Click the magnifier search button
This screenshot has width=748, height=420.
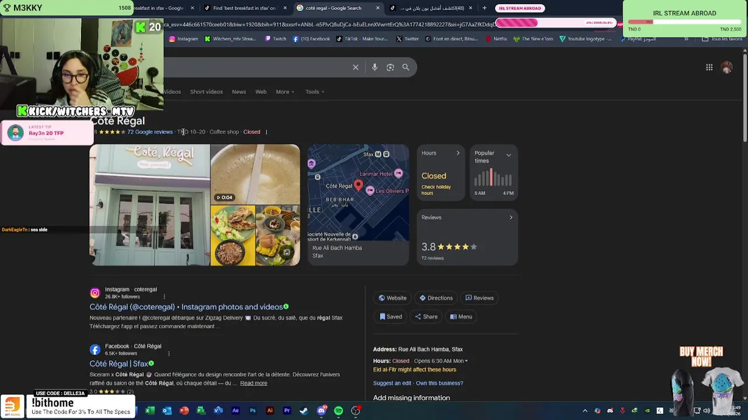[x=406, y=68]
